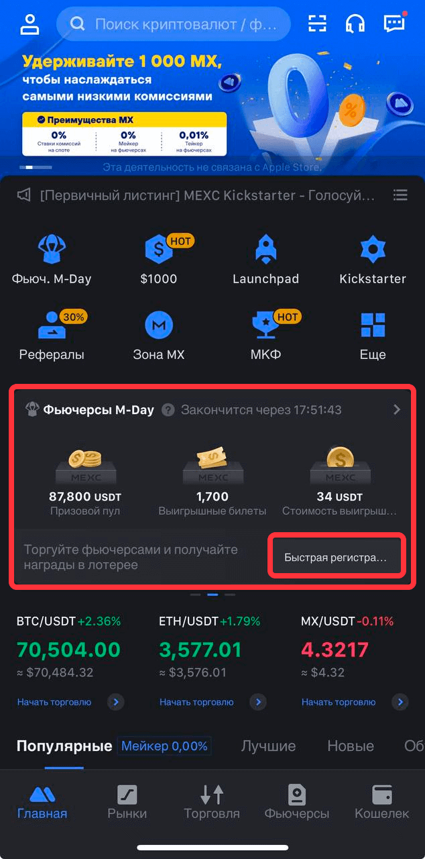This screenshot has height=859, width=425.
Task: Open the Kickstarter icon
Action: [372, 250]
